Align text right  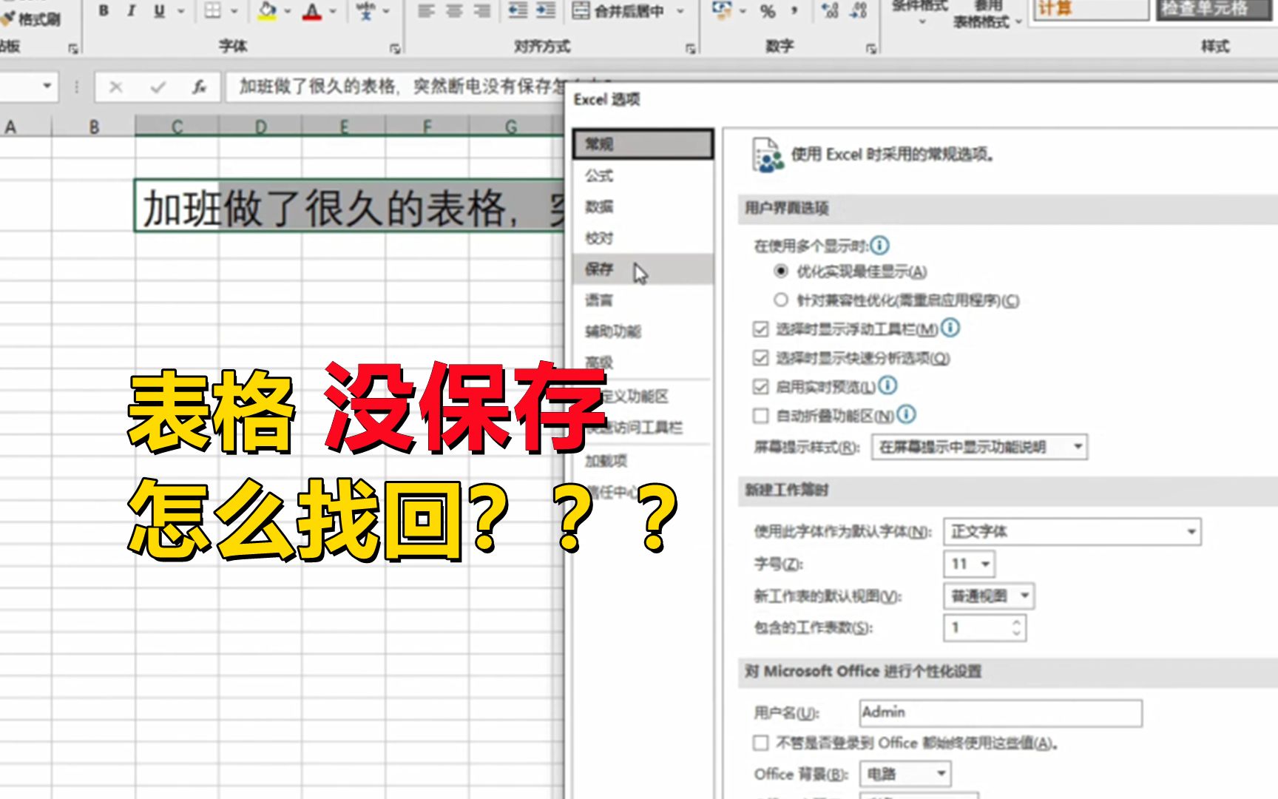[x=482, y=11]
